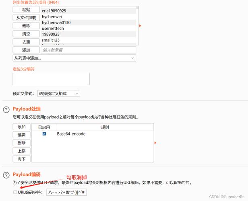The height and width of the screenshot is (201, 248).
Task: Select the usernettech list entry
Action: point(89,28)
